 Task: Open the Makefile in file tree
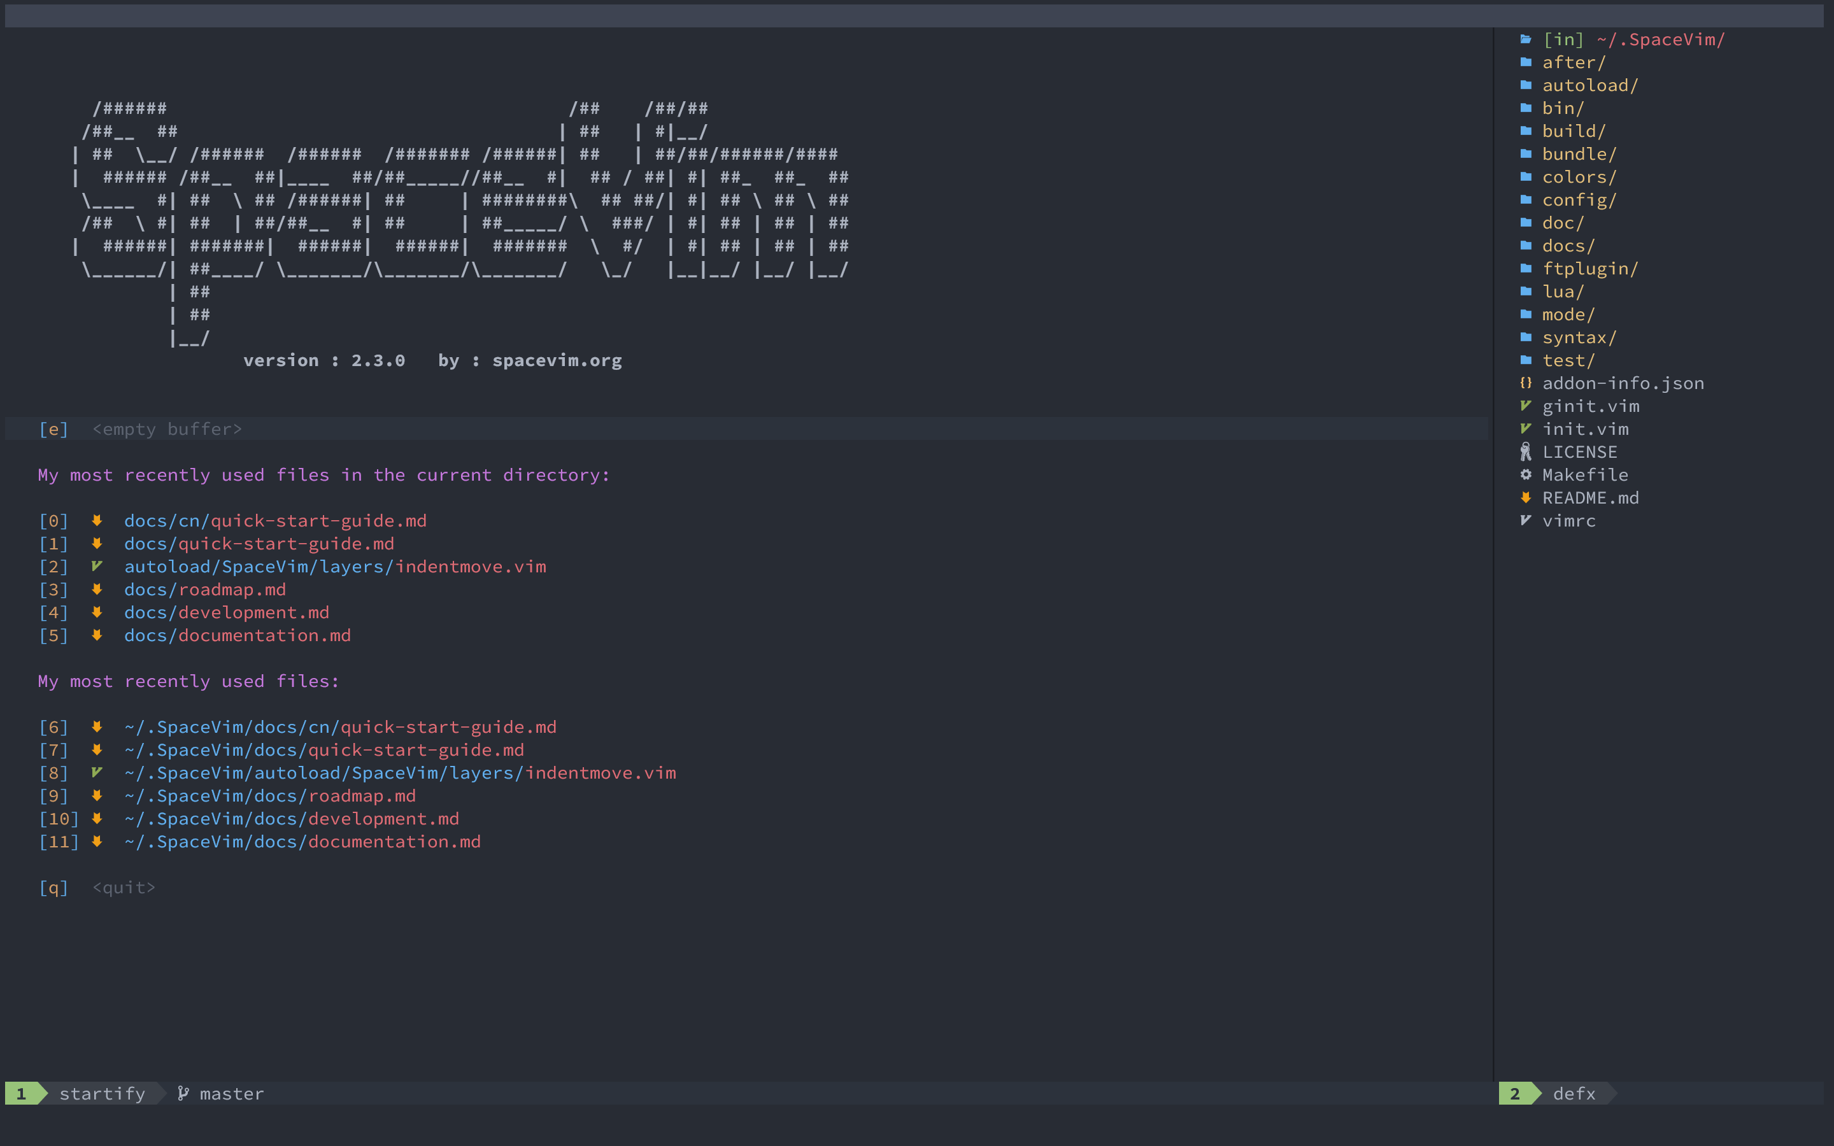pyautogui.click(x=1584, y=475)
